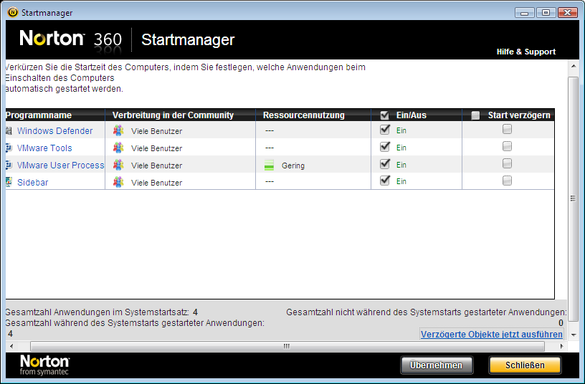Screen dimensions: 585x384
Task: Click the VMware Tools program icon
Action: (x=9, y=148)
